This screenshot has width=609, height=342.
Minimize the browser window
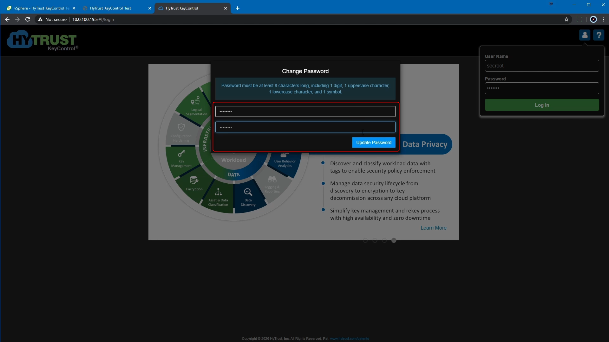574,5
